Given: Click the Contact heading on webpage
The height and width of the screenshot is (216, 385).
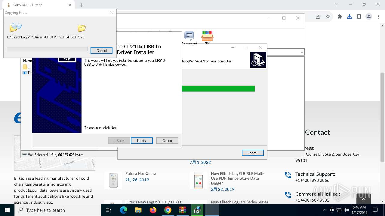Looking at the screenshot, I should point(317,132).
